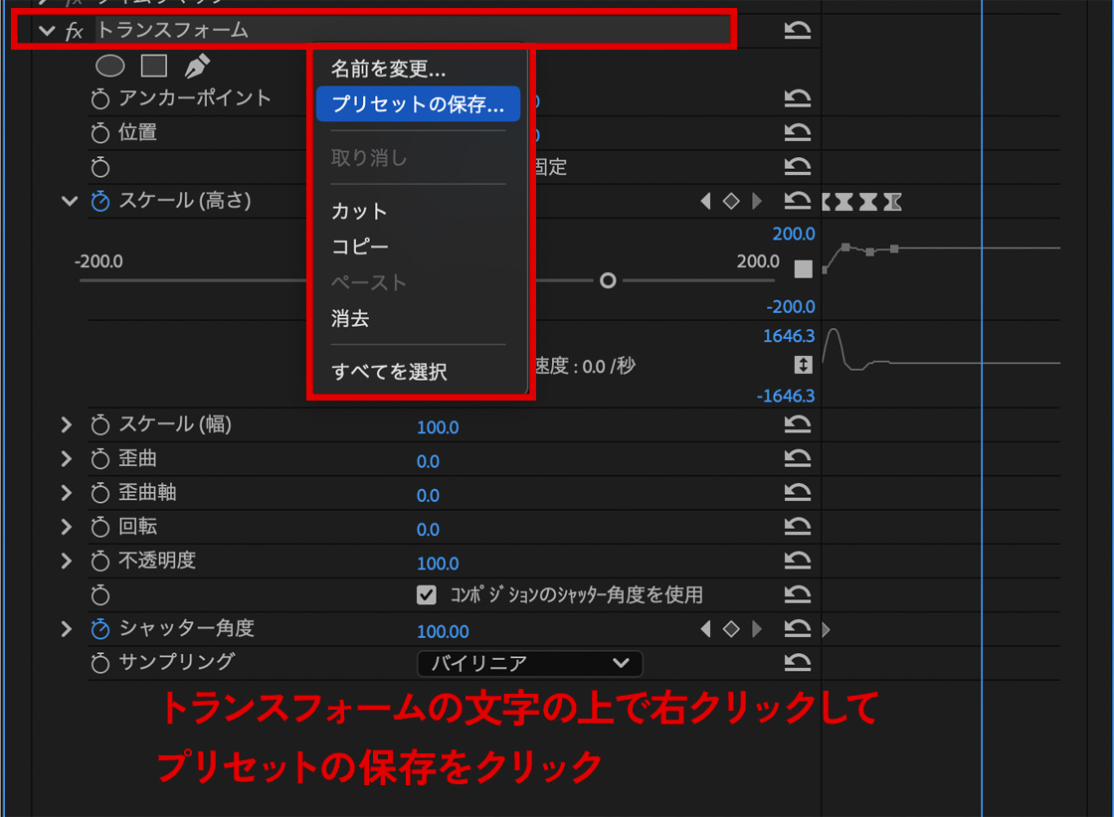The width and height of the screenshot is (1114, 817).
Task: Toggle animation stopwatch for 回転
Action: [x=100, y=528]
